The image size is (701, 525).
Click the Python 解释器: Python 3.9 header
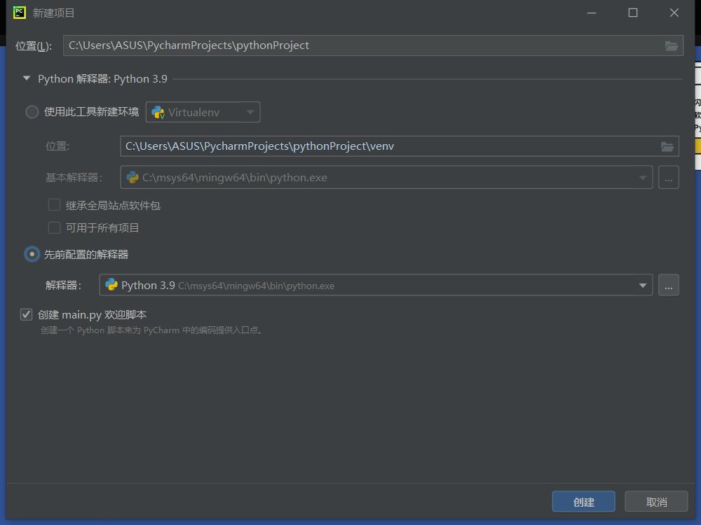(102, 79)
